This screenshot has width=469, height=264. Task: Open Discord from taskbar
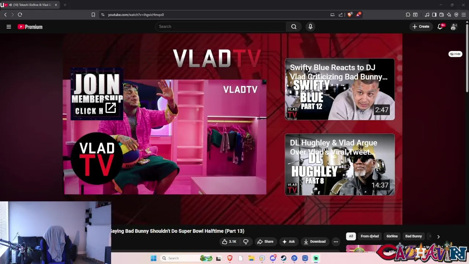[273, 258]
